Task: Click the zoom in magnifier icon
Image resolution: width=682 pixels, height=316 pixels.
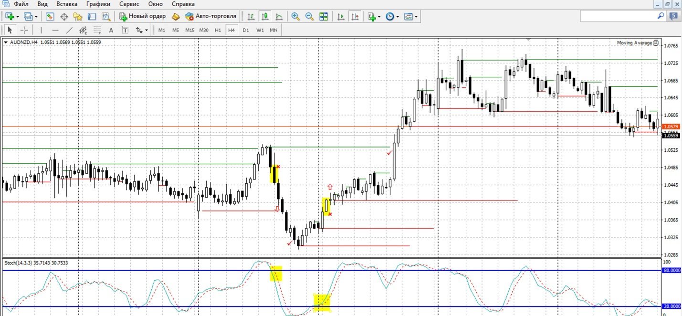Action: (x=295, y=16)
